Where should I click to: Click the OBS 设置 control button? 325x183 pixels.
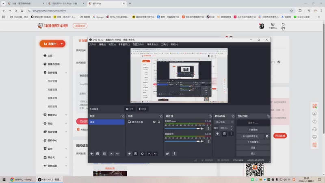coord(253,148)
